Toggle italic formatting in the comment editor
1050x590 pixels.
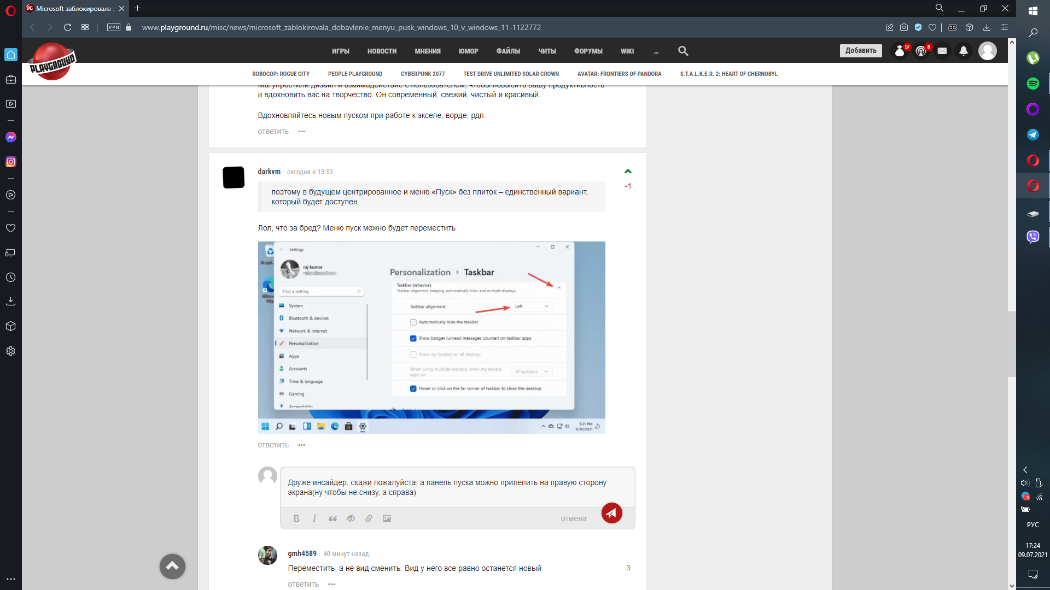click(x=314, y=518)
